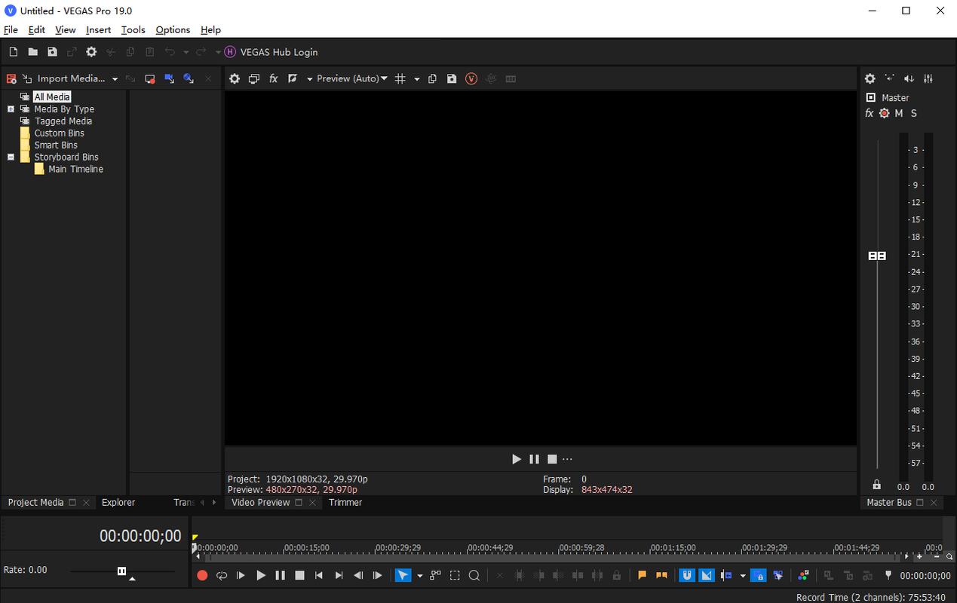Select the Split Screen View tool

[x=254, y=78]
